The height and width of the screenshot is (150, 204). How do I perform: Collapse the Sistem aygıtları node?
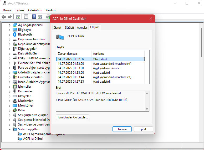9,129
